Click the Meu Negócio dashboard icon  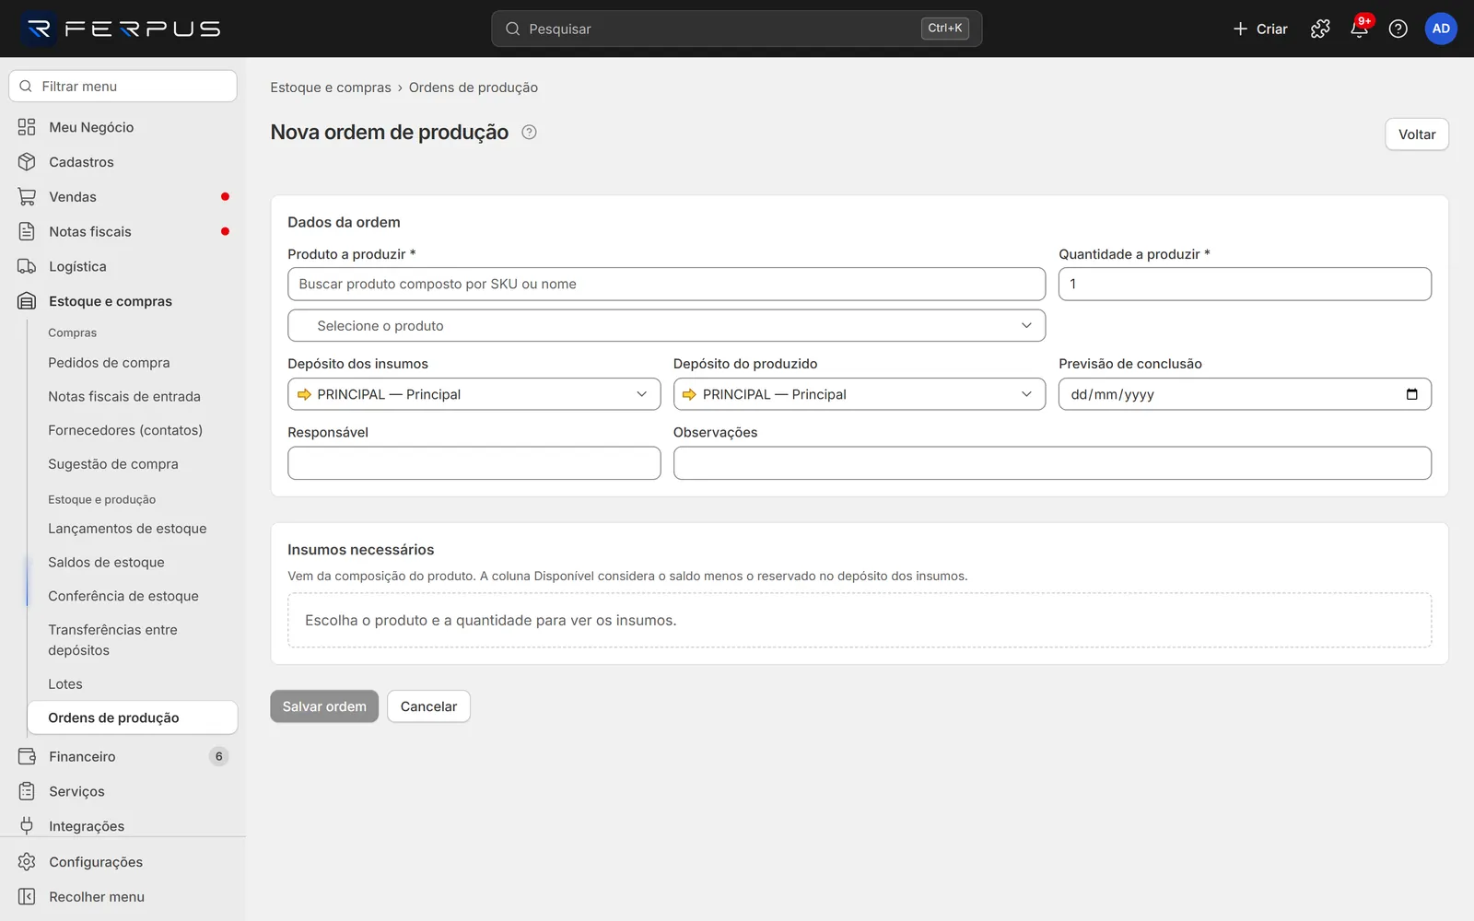pos(27,127)
